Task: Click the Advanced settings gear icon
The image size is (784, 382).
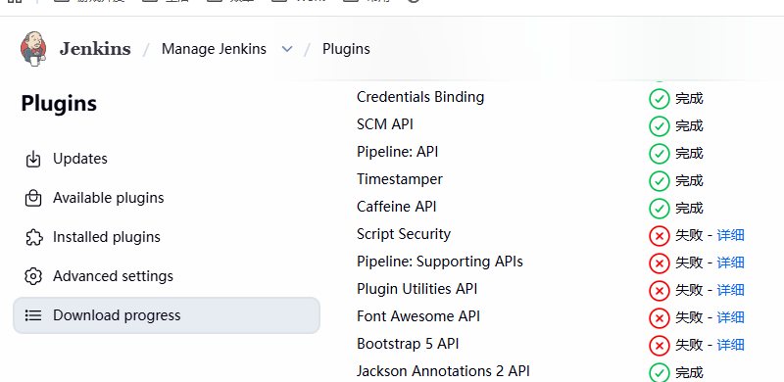Action: tap(33, 276)
